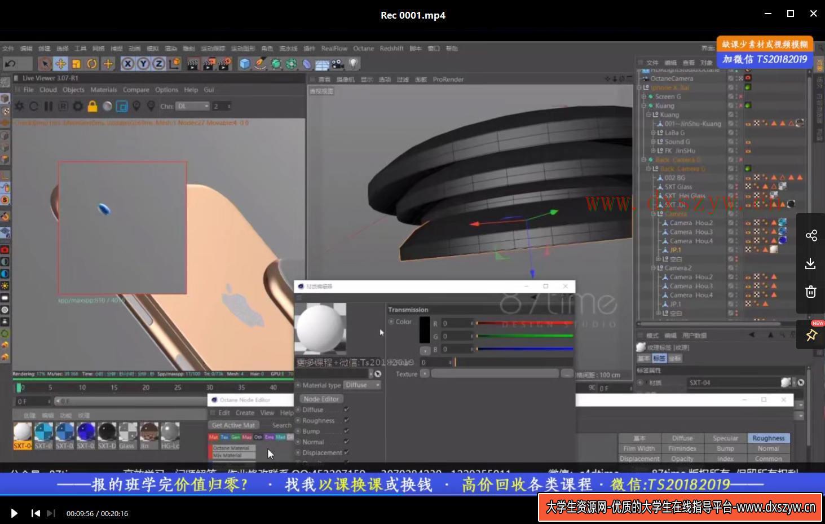The image size is (825, 524).
Task: Click the Get Active Mat button
Action: [233, 425]
